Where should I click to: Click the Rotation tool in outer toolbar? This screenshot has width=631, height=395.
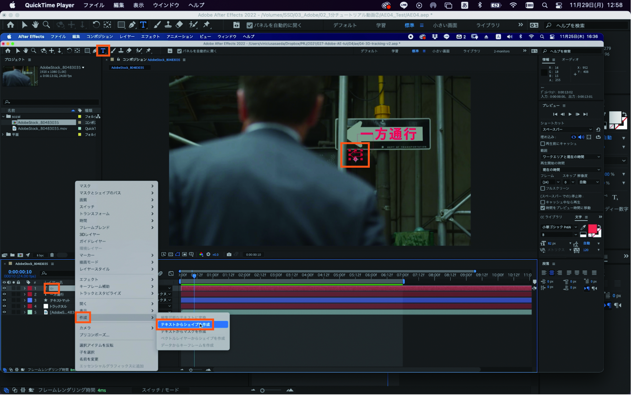pyautogui.click(x=96, y=25)
